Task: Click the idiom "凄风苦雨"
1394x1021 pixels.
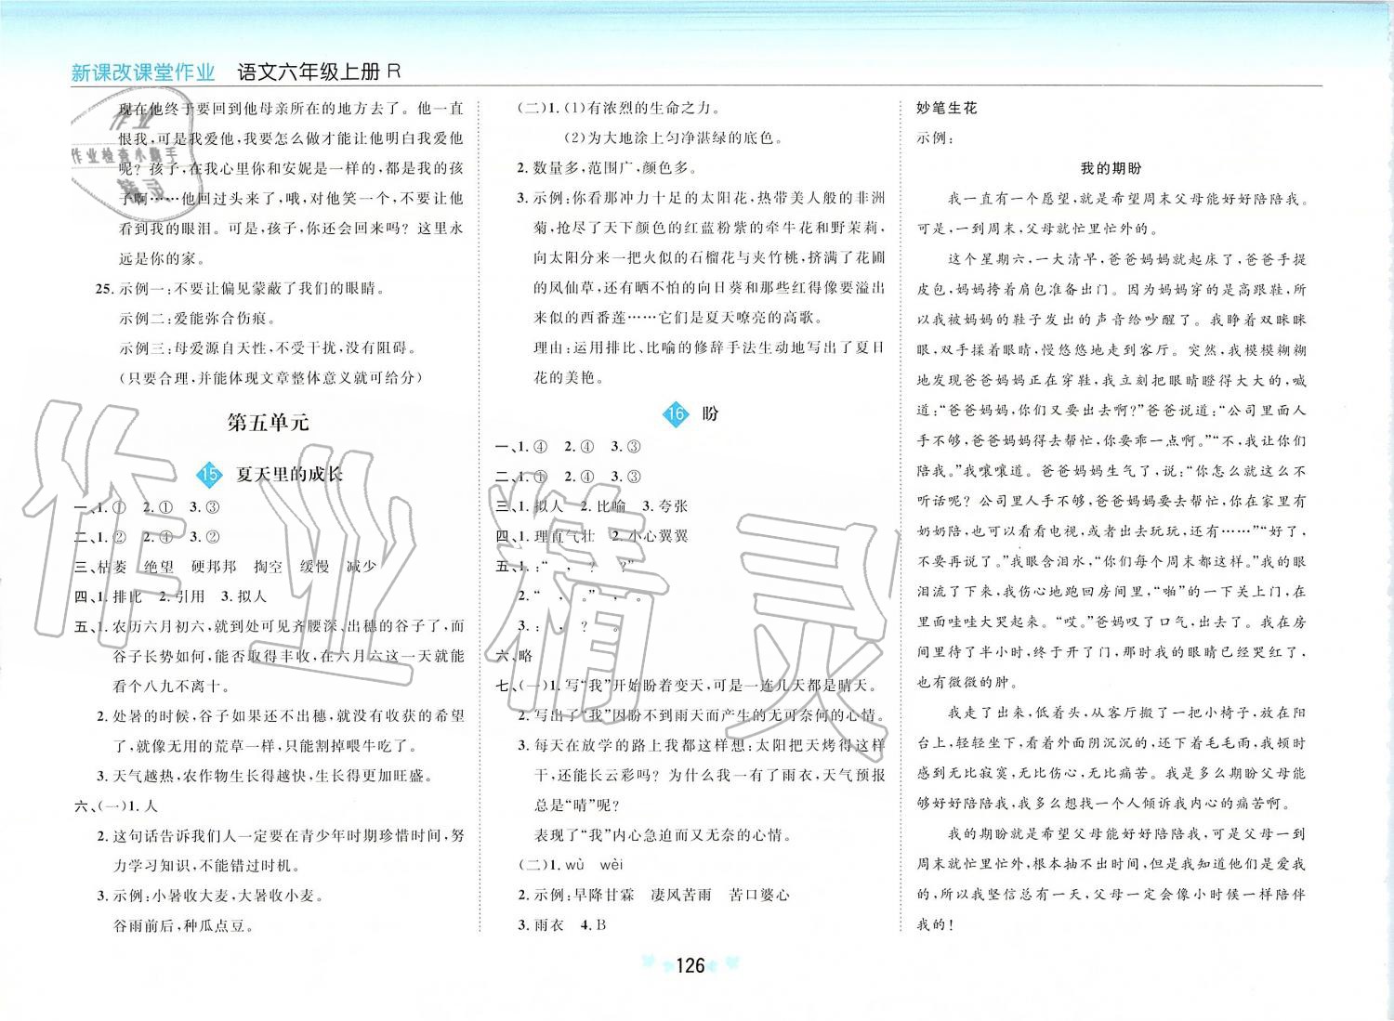Action: [682, 895]
